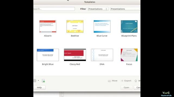Screen dimensions: 174x97
Task: Click the Export button label
Action: pos(128,81)
